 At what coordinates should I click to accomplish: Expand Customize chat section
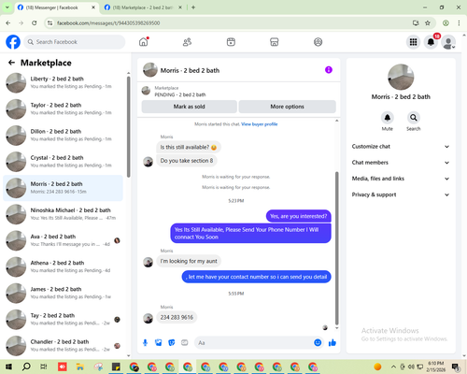pyautogui.click(x=401, y=147)
